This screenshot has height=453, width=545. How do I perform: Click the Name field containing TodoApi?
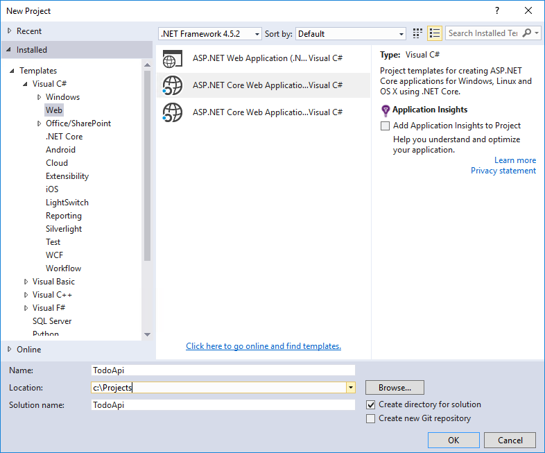223,370
